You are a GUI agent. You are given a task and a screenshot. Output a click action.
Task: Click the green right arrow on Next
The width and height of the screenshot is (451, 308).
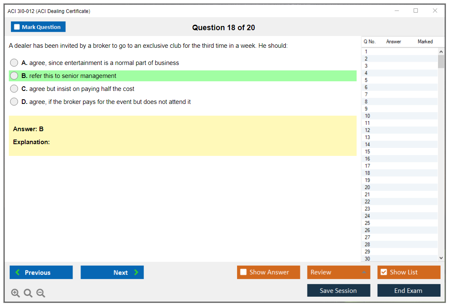tap(136, 272)
